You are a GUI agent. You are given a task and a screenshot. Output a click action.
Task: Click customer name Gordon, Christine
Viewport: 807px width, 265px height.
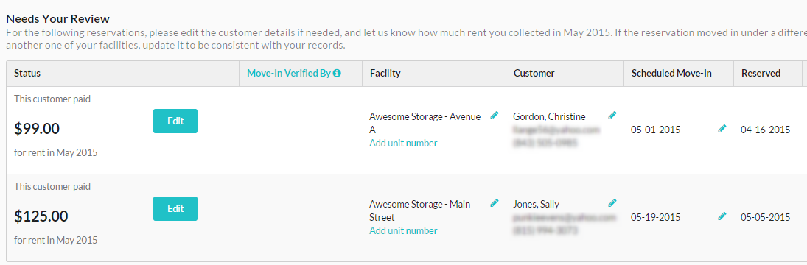(x=549, y=116)
